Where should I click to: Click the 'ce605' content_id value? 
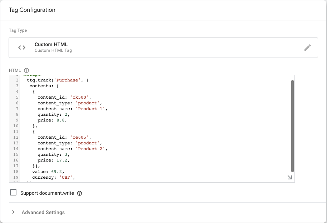[x=79, y=137]
